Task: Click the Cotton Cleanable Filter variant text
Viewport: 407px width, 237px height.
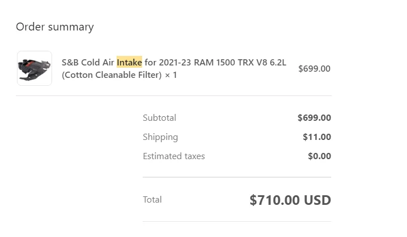Action: 112,74
